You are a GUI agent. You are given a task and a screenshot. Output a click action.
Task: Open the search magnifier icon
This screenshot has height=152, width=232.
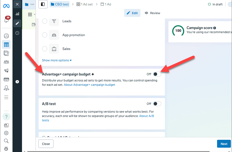pos(6,141)
